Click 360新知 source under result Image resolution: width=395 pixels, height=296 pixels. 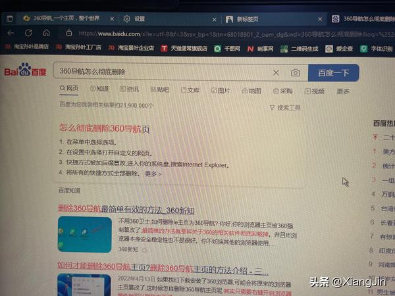pos(128,249)
